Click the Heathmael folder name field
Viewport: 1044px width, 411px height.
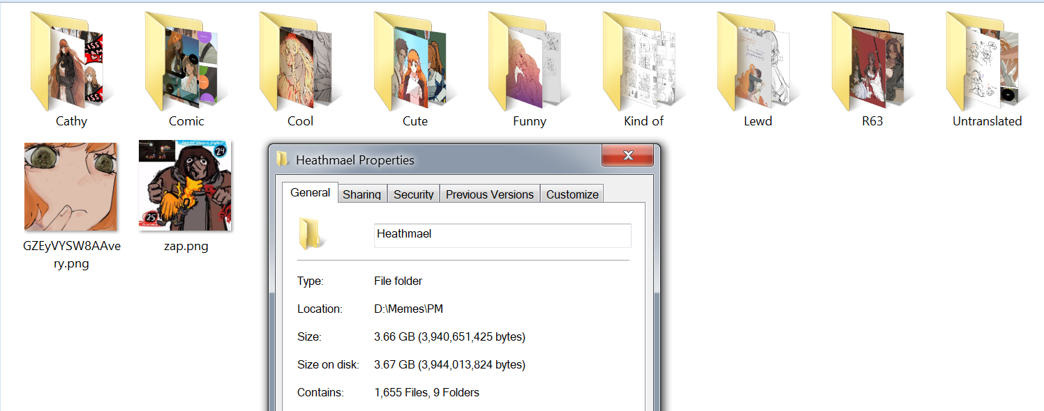tap(502, 235)
